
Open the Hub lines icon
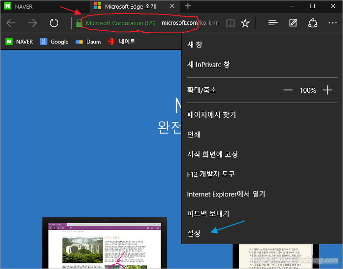click(273, 23)
